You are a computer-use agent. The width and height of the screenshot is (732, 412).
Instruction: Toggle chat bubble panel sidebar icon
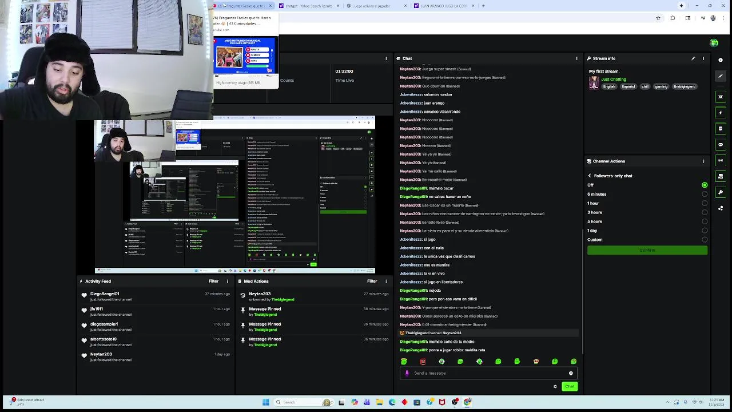tap(721, 145)
